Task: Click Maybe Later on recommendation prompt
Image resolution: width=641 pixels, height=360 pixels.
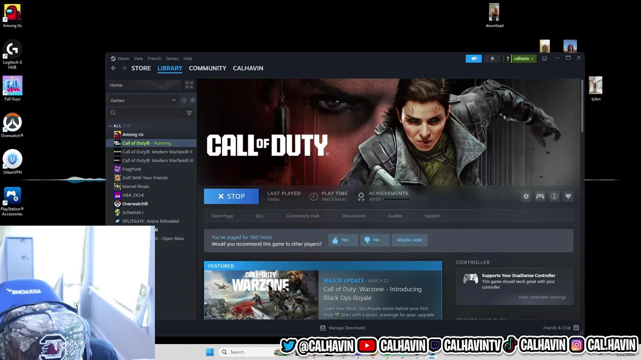Action: [409, 240]
